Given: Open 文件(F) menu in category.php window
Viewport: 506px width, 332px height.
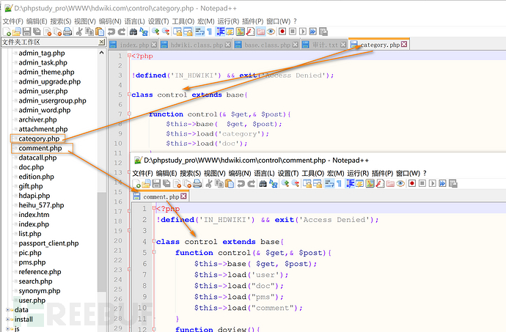Looking at the screenshot, I should click(x=13, y=21).
